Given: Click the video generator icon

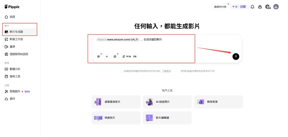Looking at the screenshot, I should tap(6, 32).
